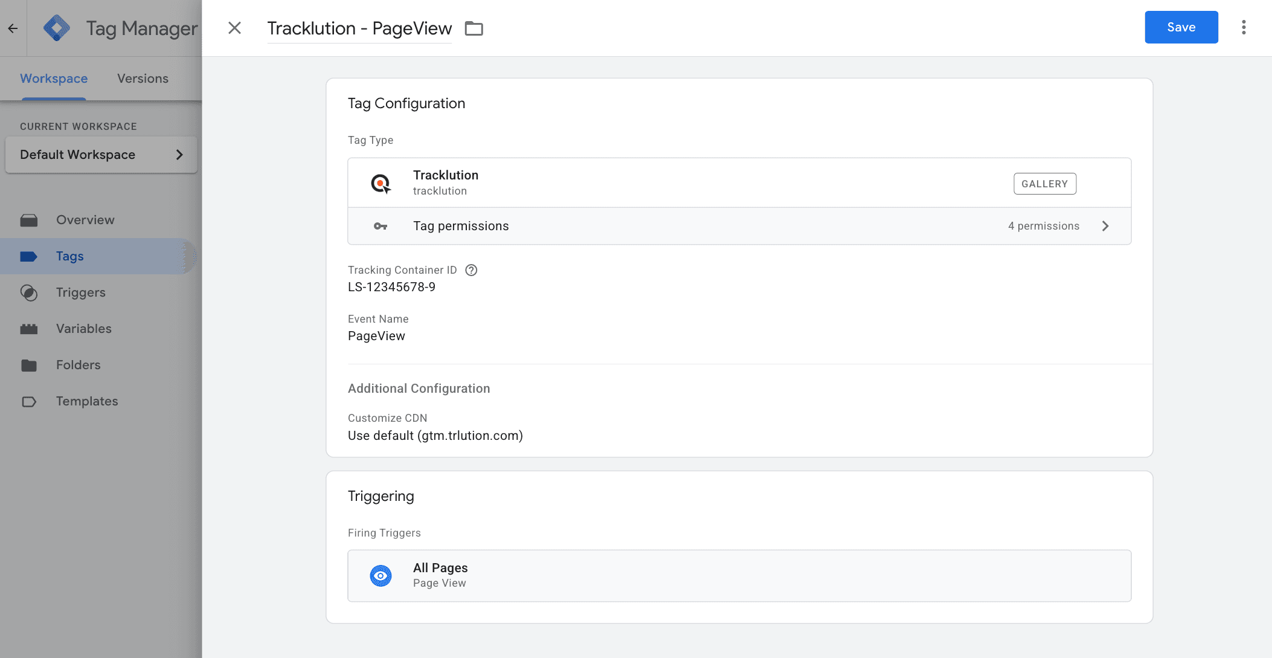Click the Tag Manager title text
This screenshot has height=658, width=1272.
point(142,28)
